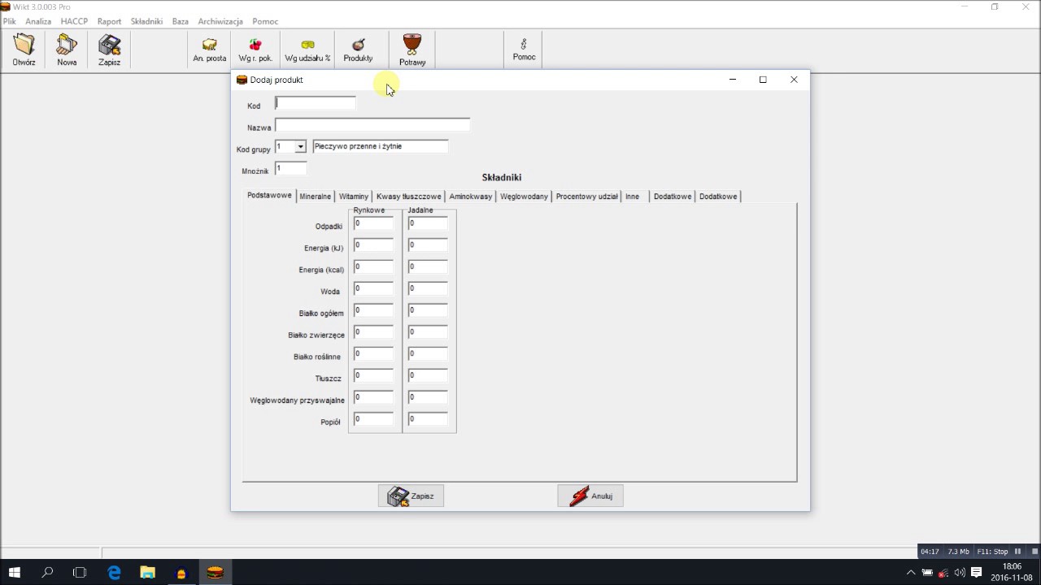Open Task View on the taskbar
The image size is (1041, 585).
pos(80,572)
